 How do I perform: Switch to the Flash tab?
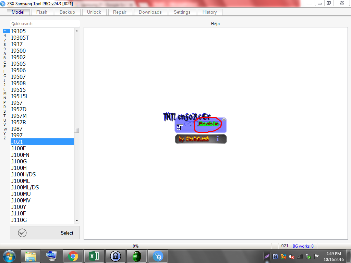(42, 12)
